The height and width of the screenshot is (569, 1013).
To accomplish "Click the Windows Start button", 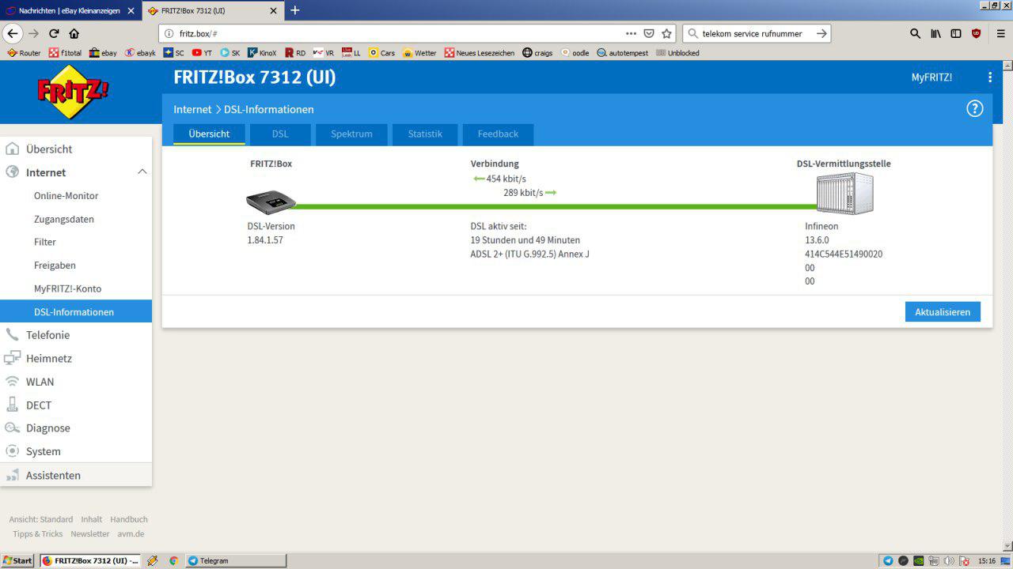I will coord(17,560).
